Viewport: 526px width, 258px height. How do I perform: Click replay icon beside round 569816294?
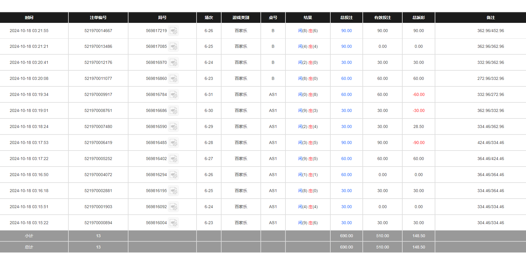(x=173, y=175)
